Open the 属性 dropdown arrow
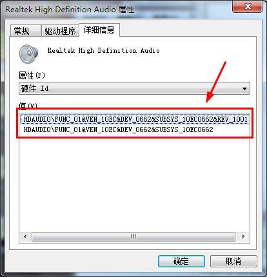Image resolution: width=267 pixels, height=277 pixels. (x=244, y=88)
